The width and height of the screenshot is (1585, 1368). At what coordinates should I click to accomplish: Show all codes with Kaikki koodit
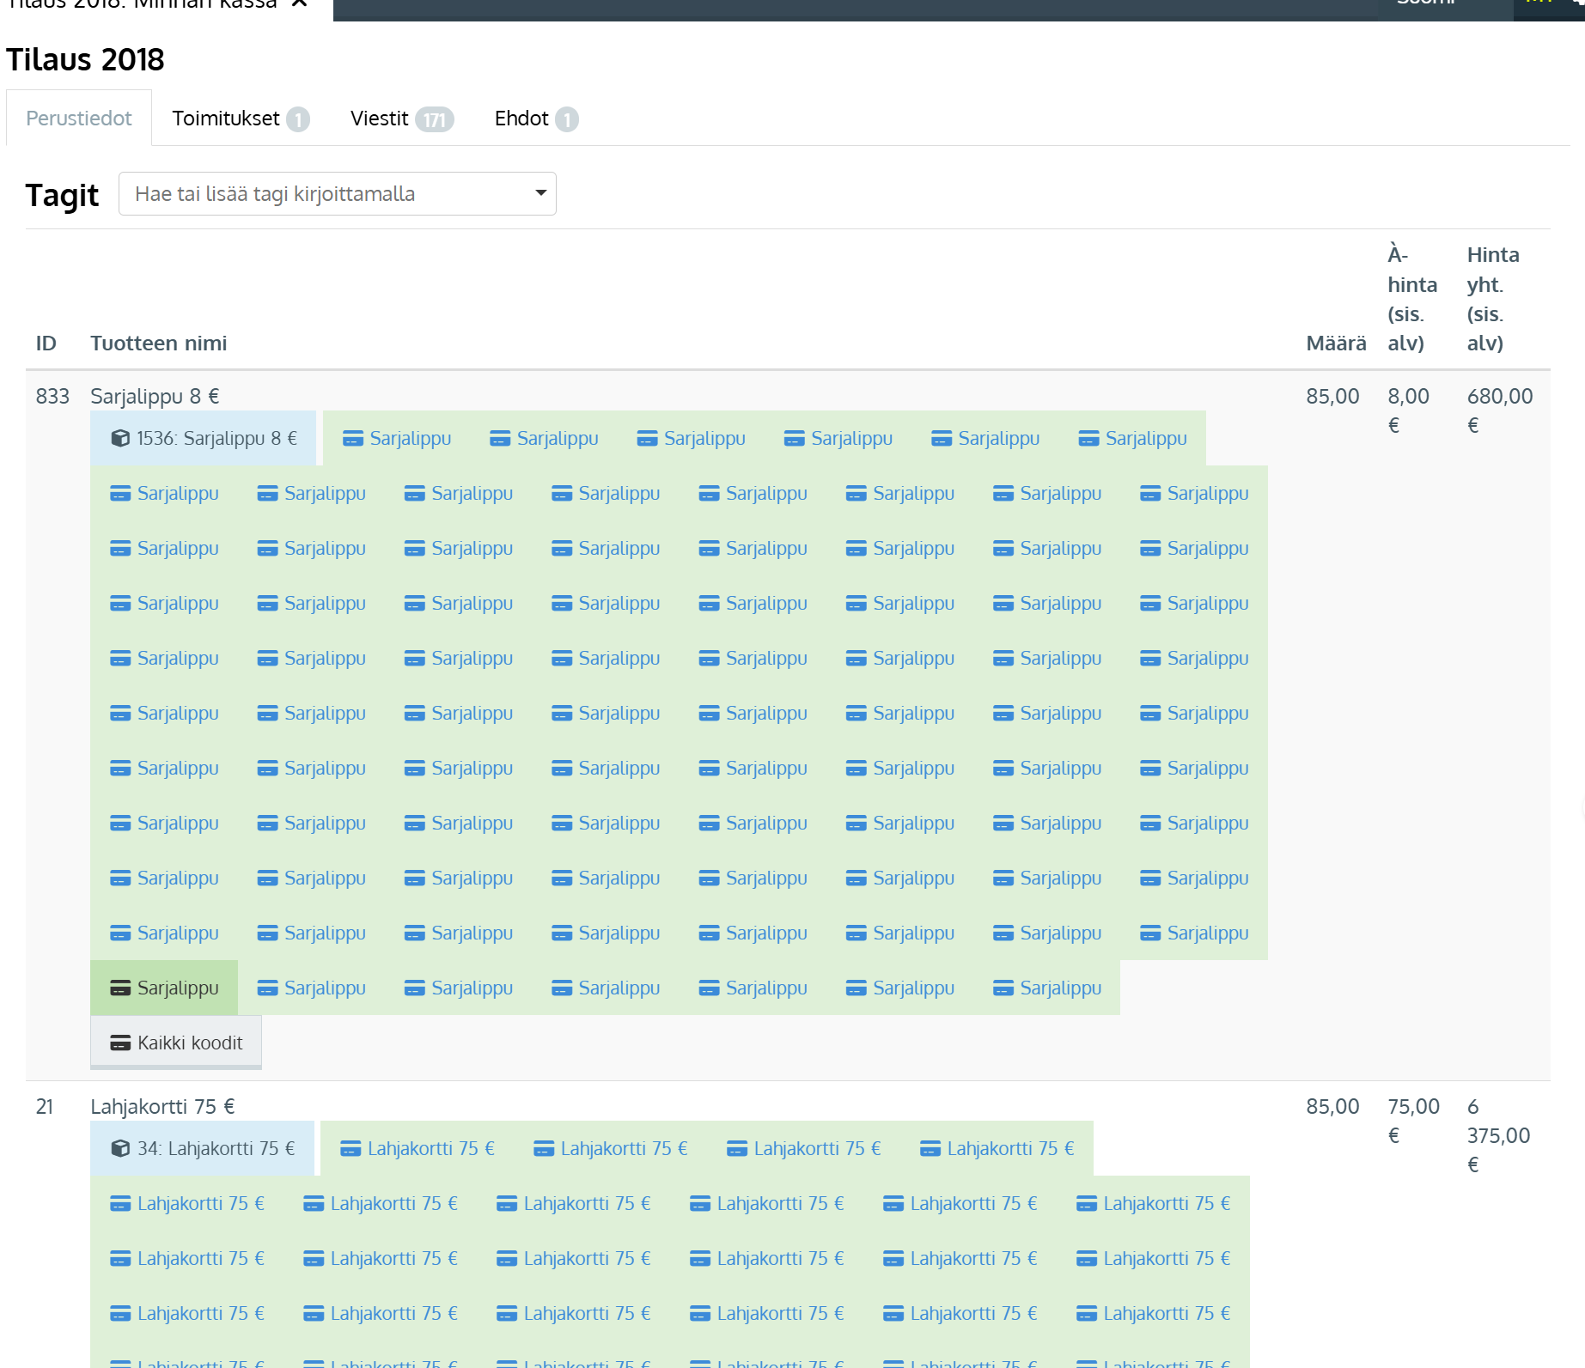coord(176,1043)
